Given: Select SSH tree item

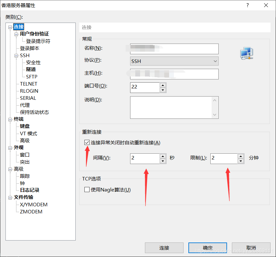Looking at the screenshot, I should (x=25, y=56).
